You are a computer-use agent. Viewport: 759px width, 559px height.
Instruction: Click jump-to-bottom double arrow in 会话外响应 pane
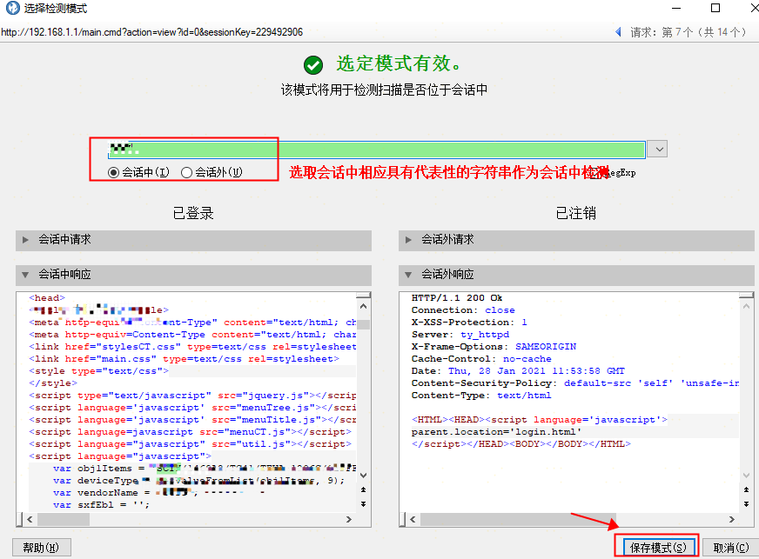[747, 504]
